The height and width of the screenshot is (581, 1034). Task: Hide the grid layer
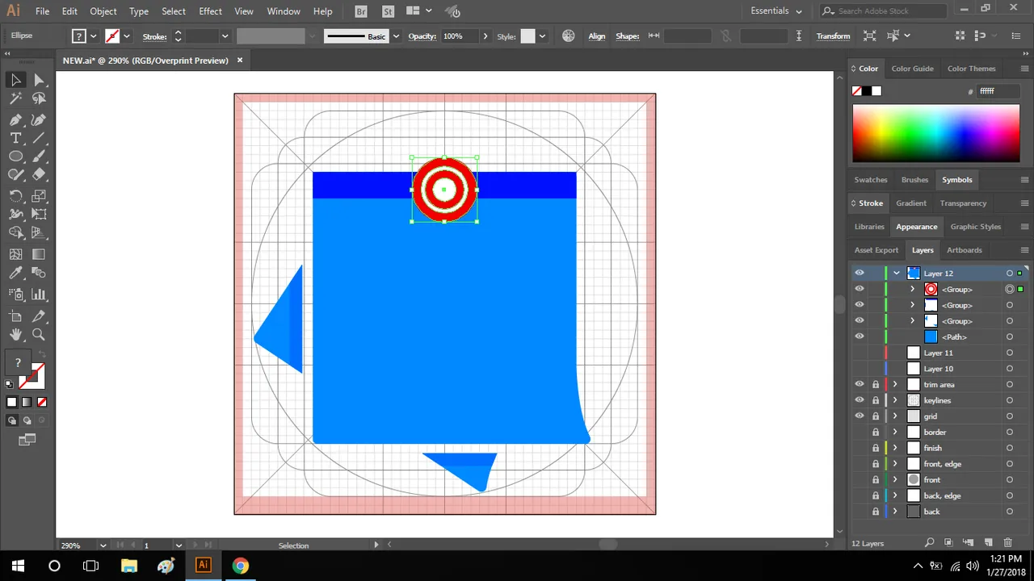tap(860, 416)
